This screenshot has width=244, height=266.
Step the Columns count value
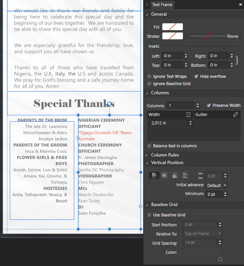[x=198, y=105]
